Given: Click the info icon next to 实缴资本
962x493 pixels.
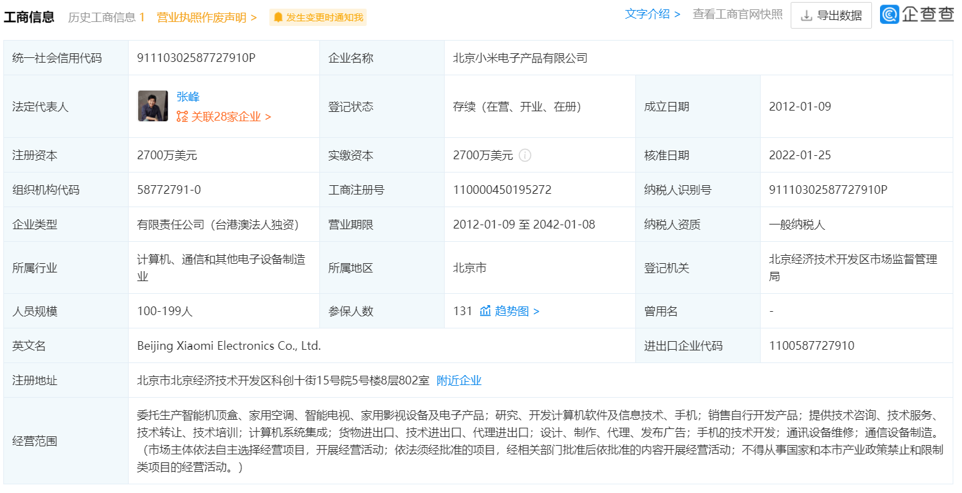Looking at the screenshot, I should [525, 155].
